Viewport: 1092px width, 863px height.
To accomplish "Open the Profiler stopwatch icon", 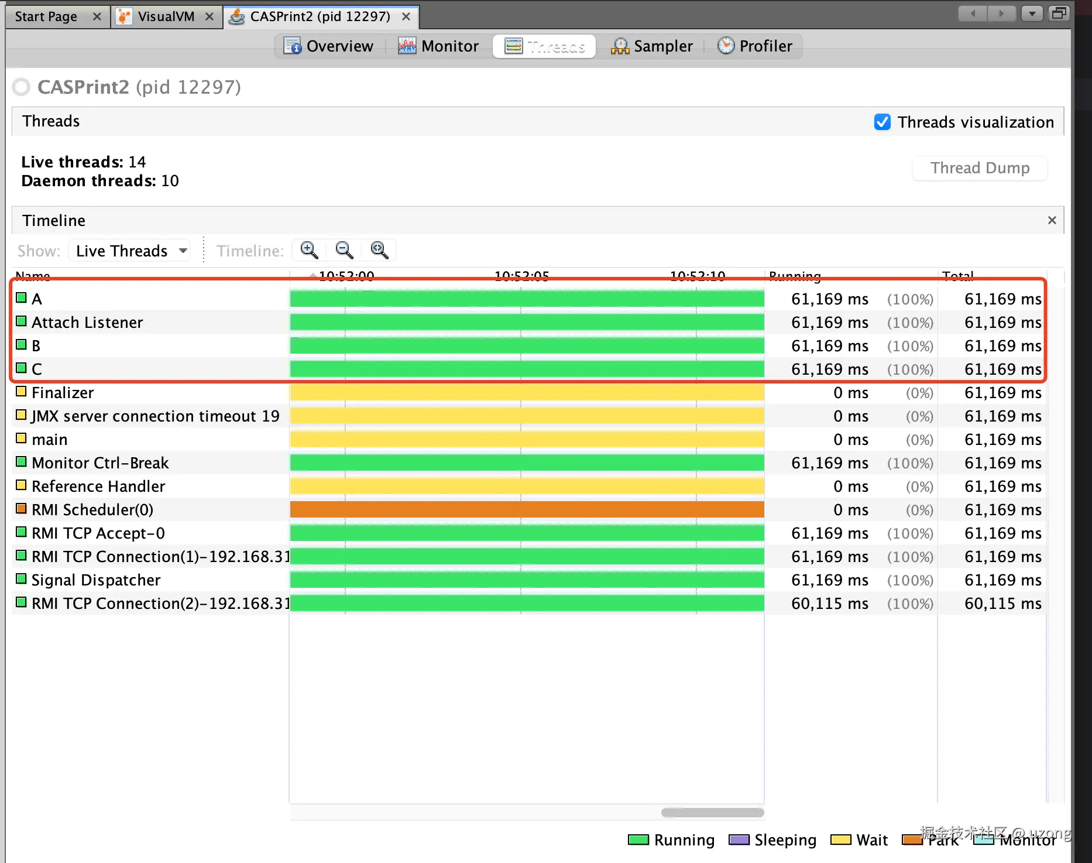I will (726, 45).
